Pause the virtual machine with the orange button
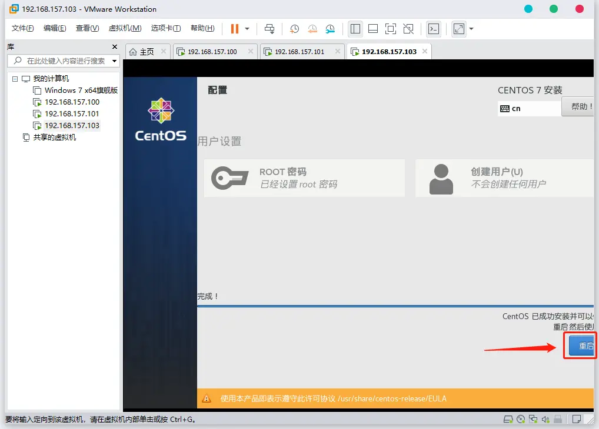 235,29
